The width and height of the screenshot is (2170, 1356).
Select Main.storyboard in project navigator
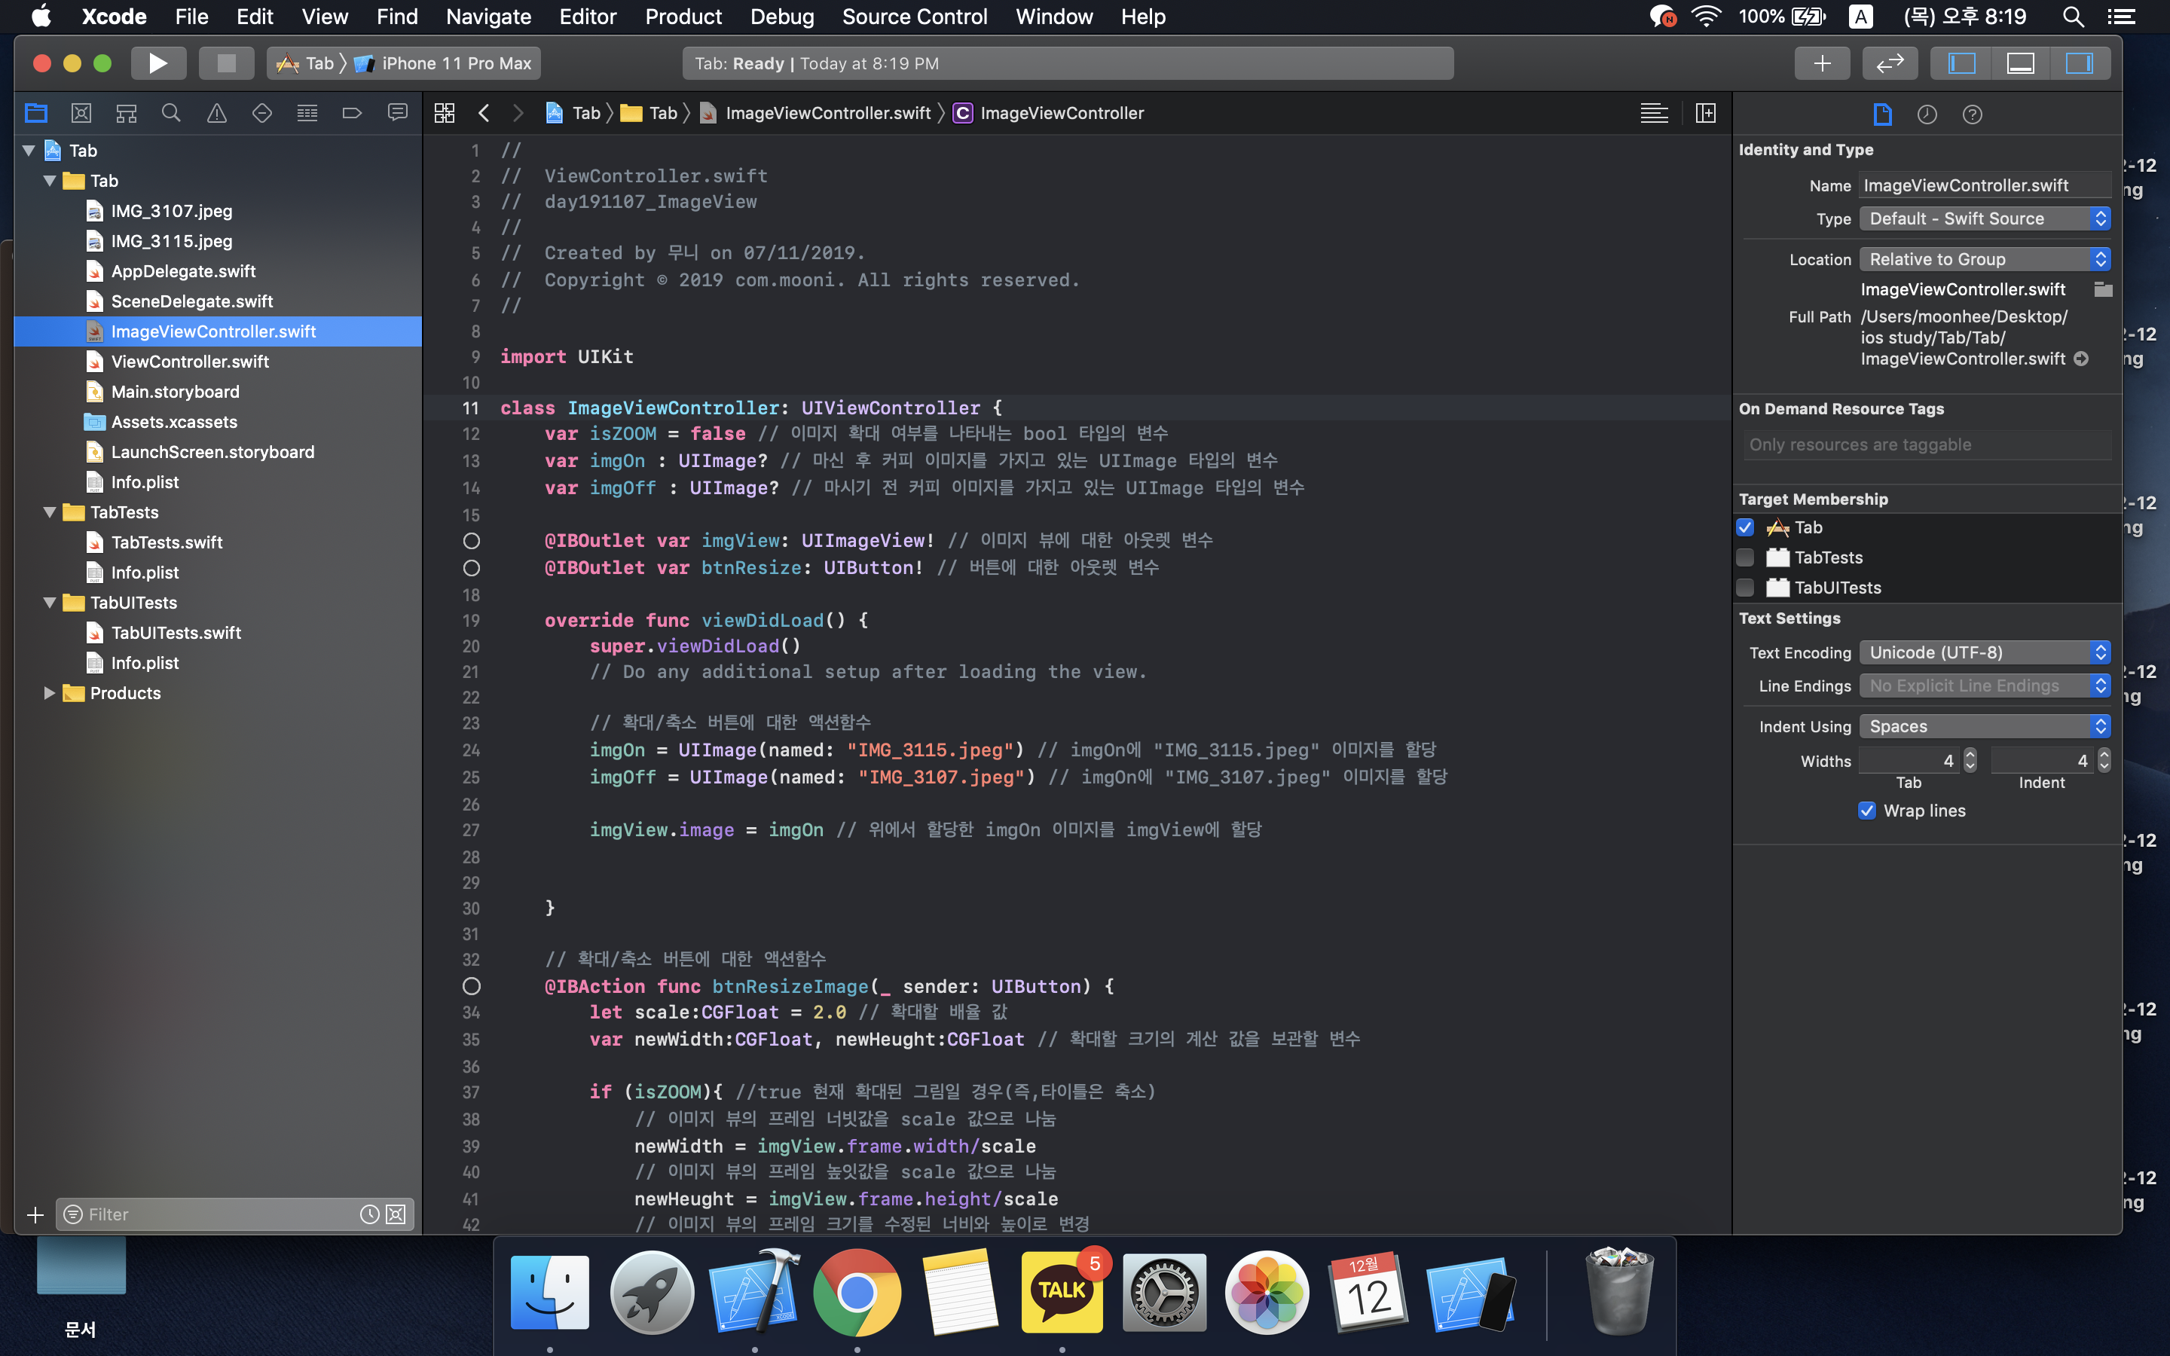pyautogui.click(x=175, y=392)
